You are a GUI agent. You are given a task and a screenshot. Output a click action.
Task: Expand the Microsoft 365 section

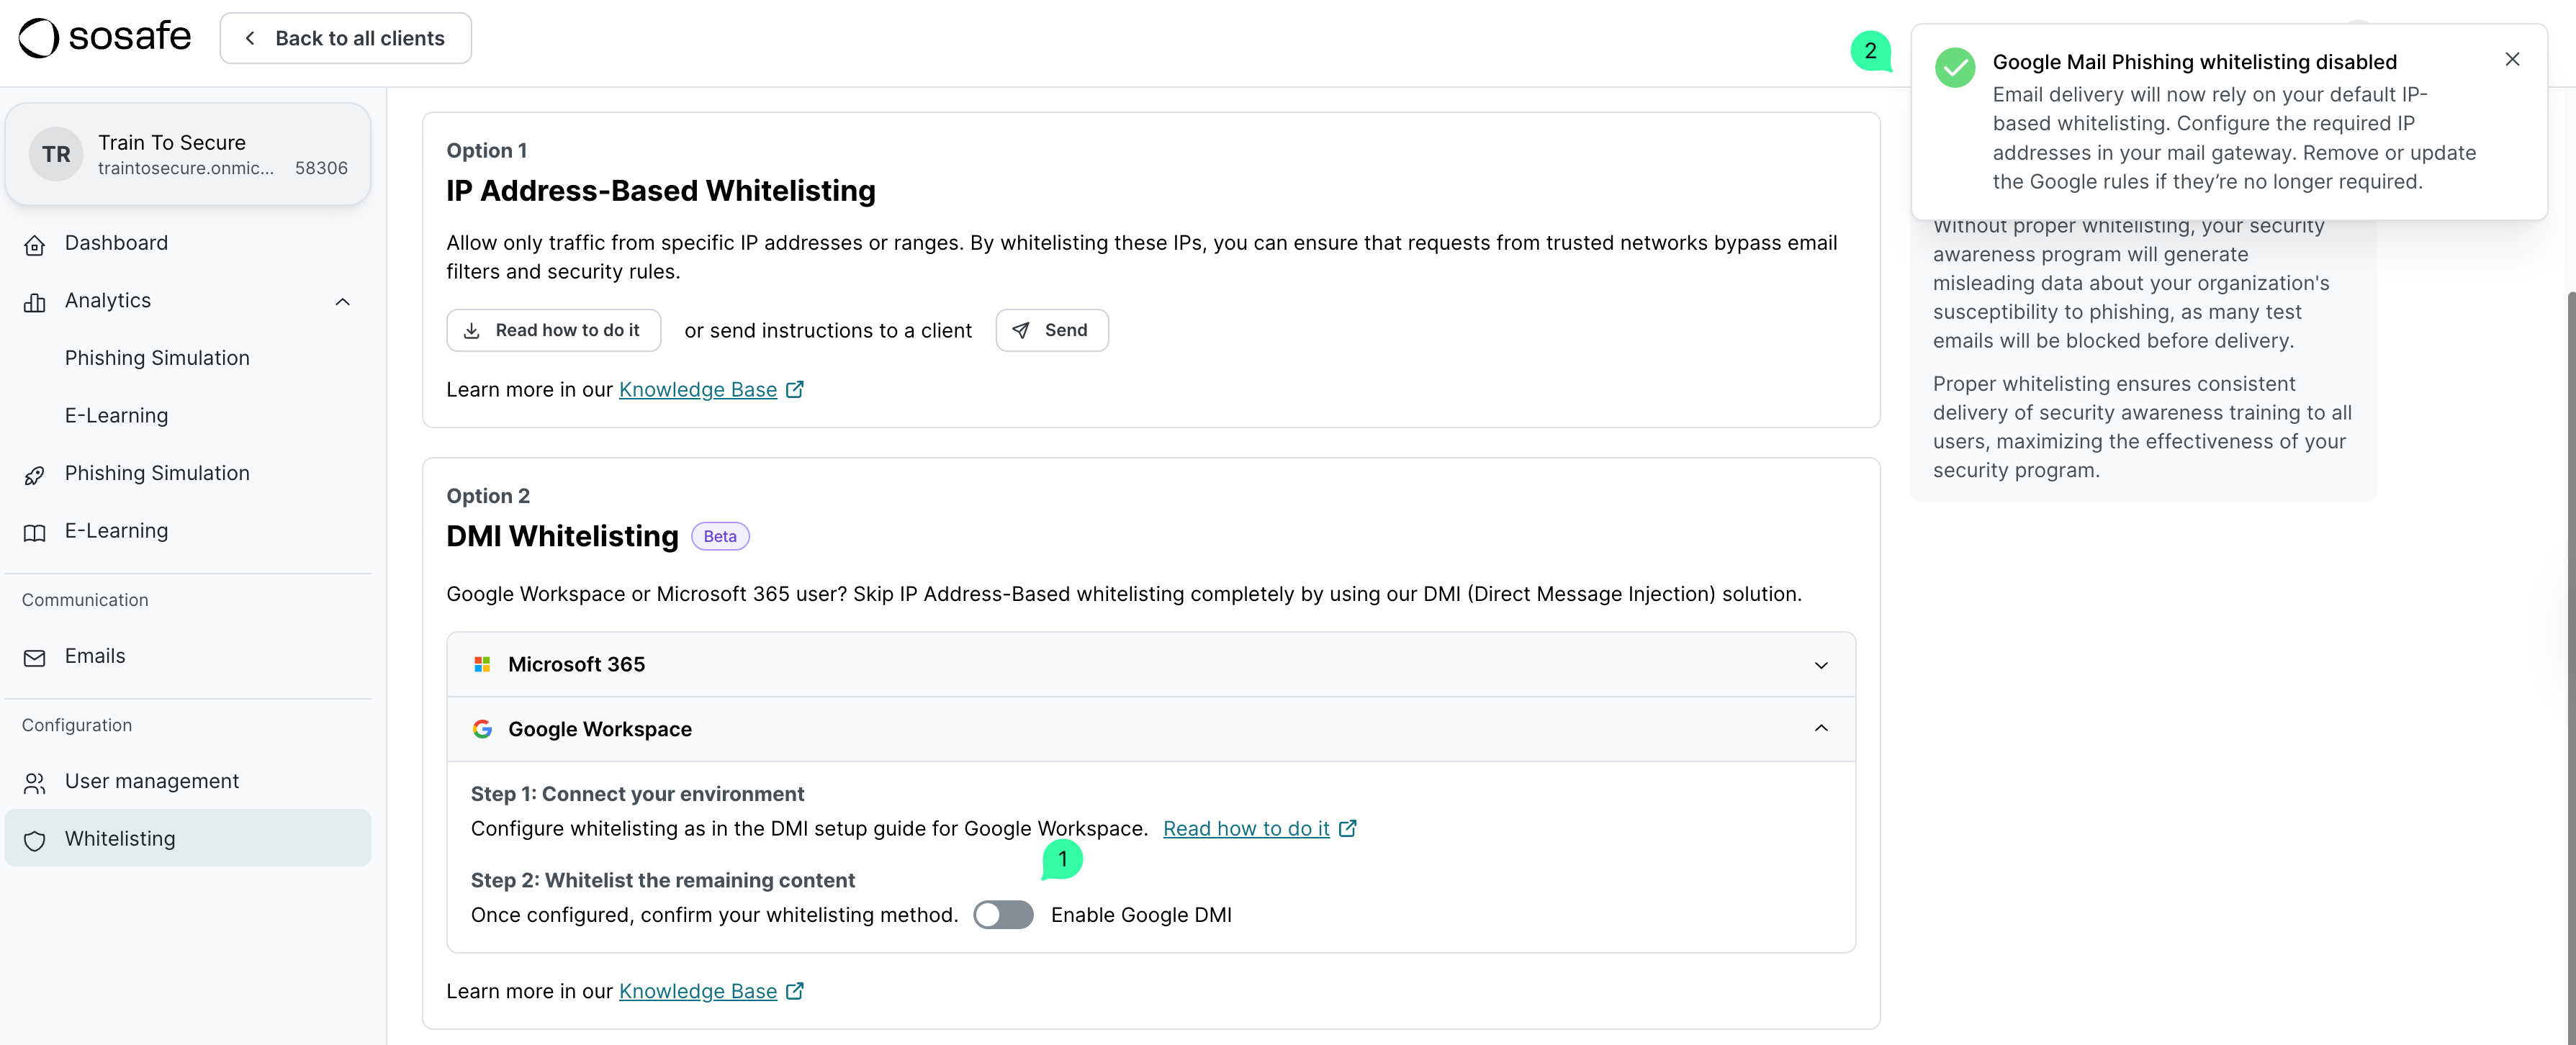(x=1820, y=665)
